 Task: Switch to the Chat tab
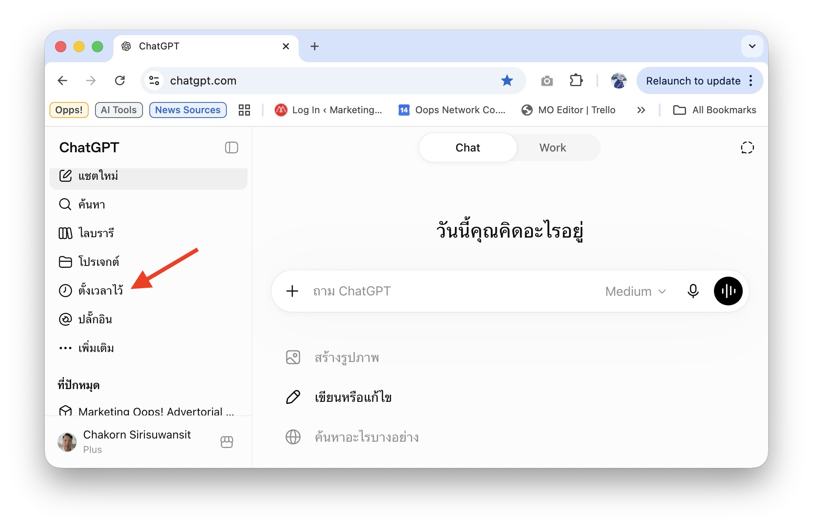coord(468,147)
